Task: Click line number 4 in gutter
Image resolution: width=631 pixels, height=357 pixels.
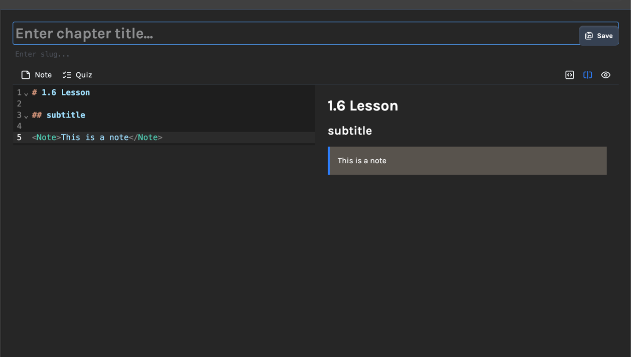Action: pos(19,126)
